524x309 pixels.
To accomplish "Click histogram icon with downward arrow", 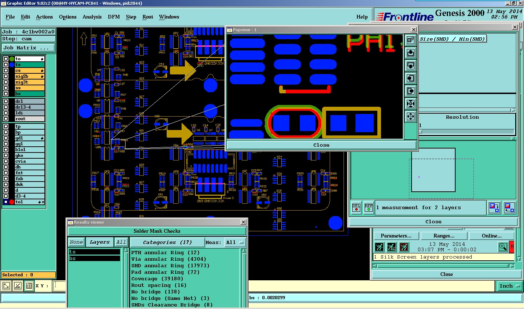I will (494, 208).
